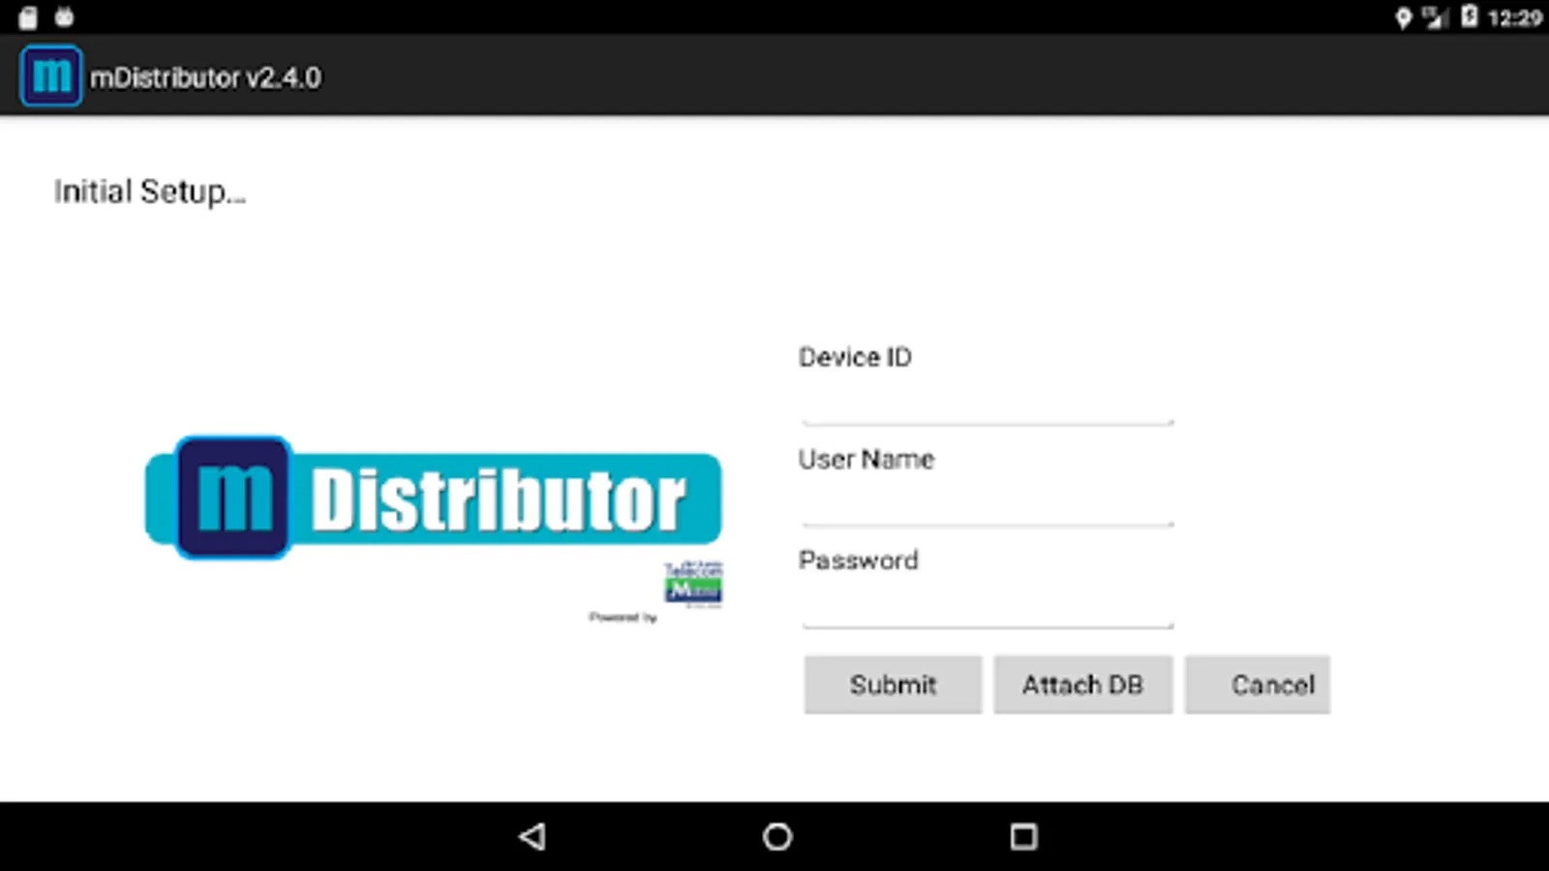Click the Attach DB button
Screen dimensions: 1549x871
click(x=1083, y=685)
